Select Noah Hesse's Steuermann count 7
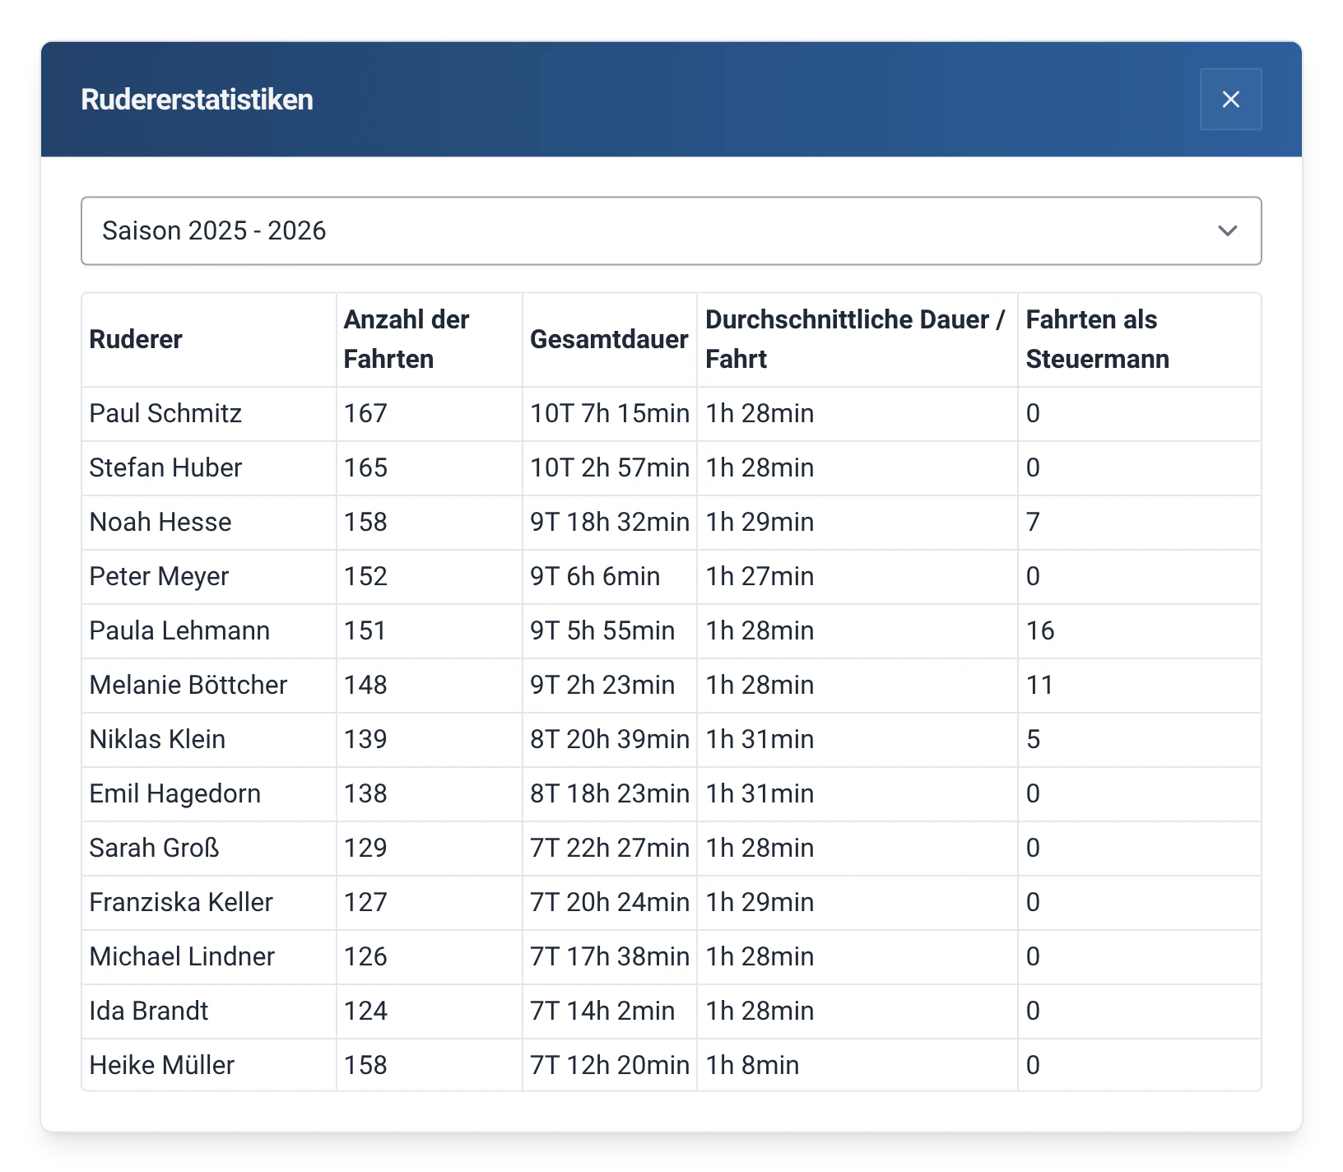The width and height of the screenshot is (1343, 1172). coord(1033,522)
